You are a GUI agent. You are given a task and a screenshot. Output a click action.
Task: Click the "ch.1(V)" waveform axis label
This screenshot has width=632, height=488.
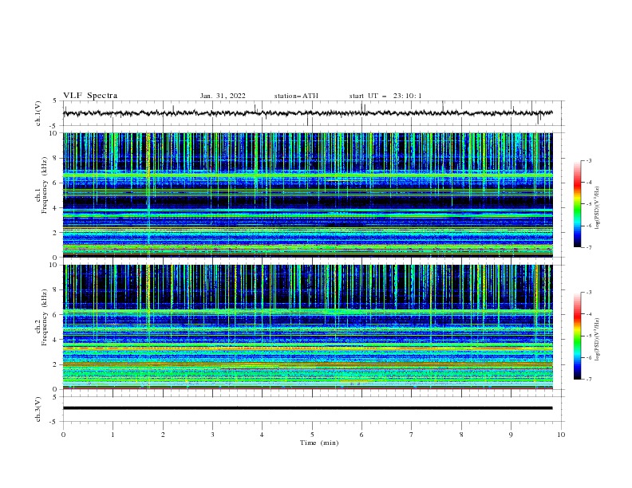coord(38,113)
